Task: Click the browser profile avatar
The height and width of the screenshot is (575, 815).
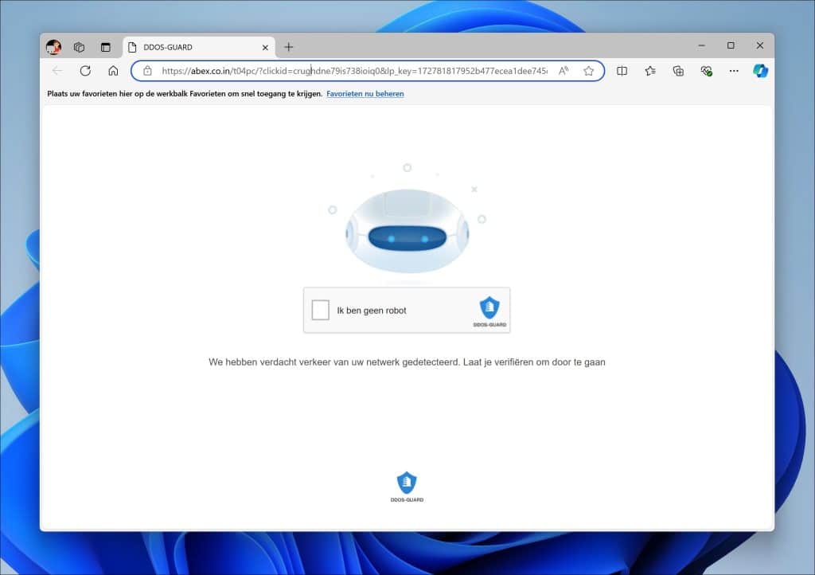Action: (x=53, y=47)
